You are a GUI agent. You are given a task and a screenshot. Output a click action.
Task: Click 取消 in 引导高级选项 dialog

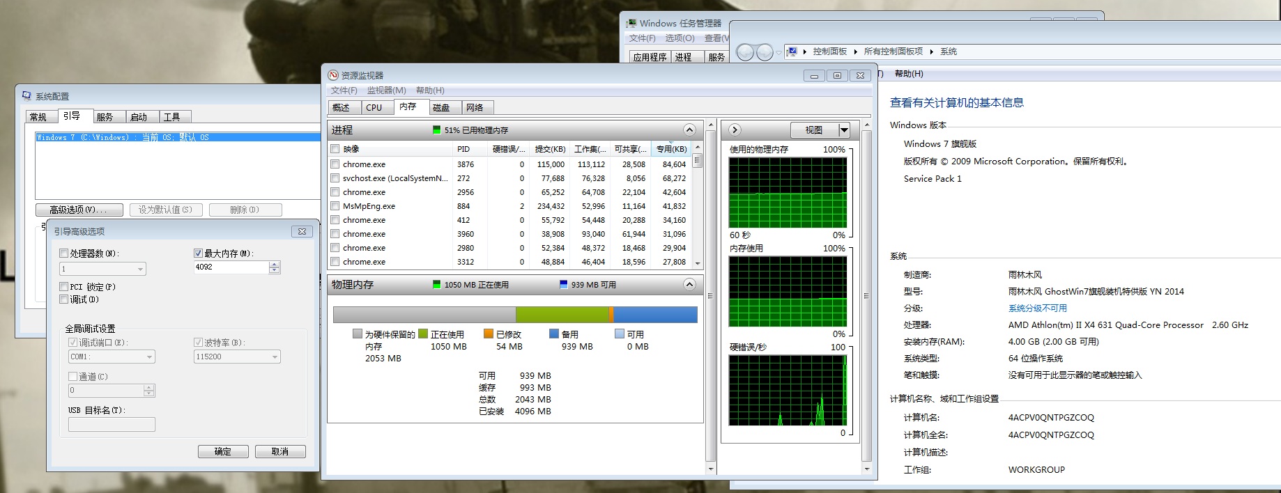pyautogui.click(x=280, y=451)
